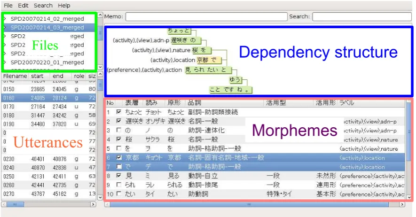Click 桜 を node in dependency tree
416x217 pixels.
pyautogui.click(x=201, y=50)
